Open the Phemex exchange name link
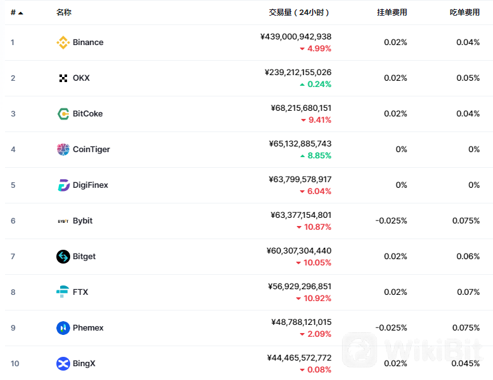The image size is (493, 380). 88,328
